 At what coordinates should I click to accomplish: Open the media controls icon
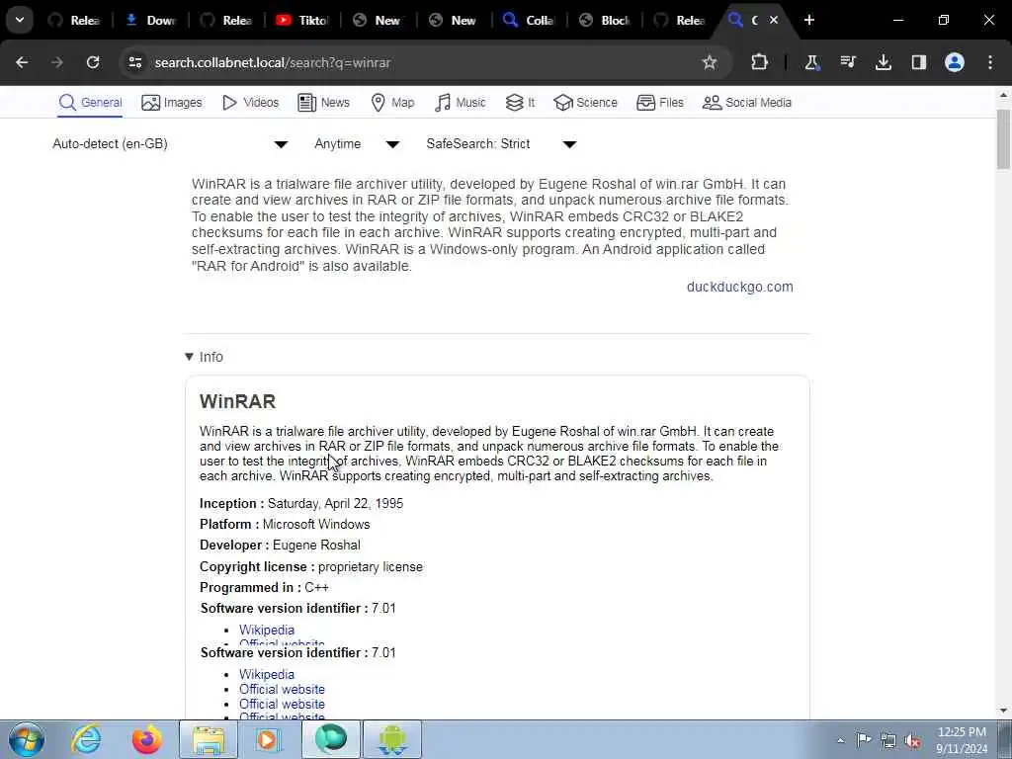click(x=848, y=62)
